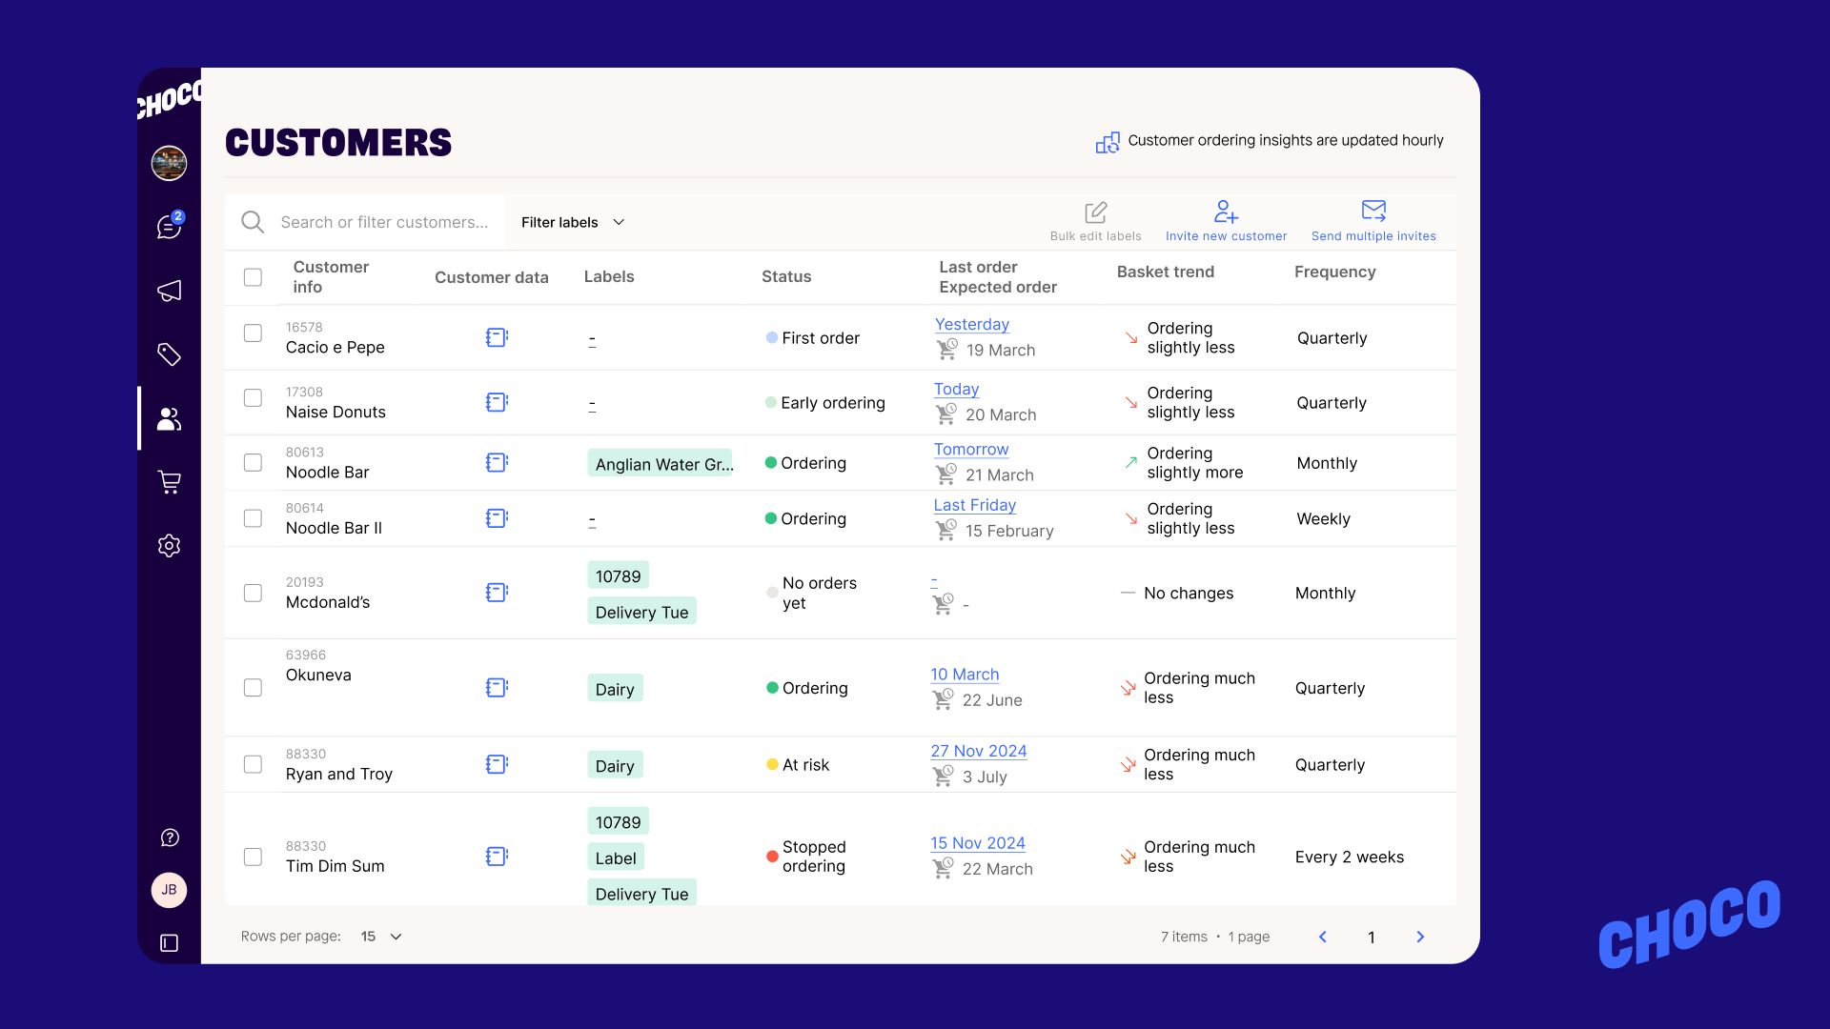The width and height of the screenshot is (1830, 1029).
Task: Open Rows per page dropdown
Action: coord(381,937)
